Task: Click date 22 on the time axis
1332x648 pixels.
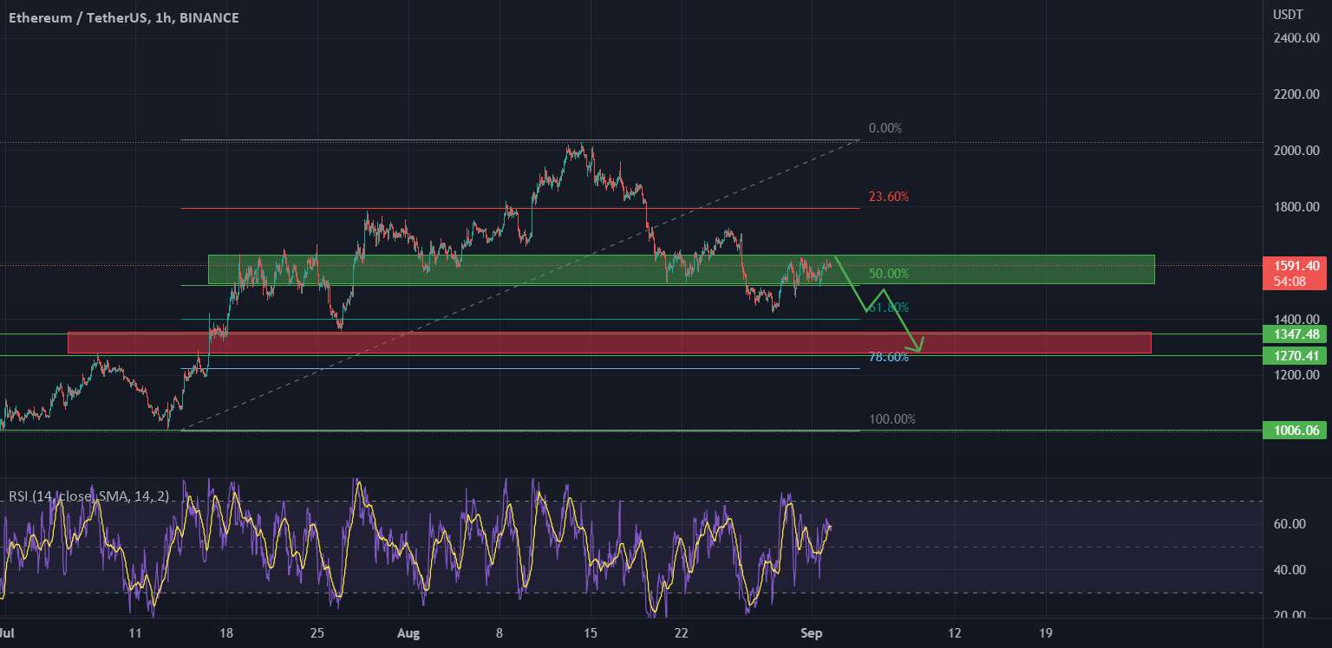Action: (x=682, y=633)
